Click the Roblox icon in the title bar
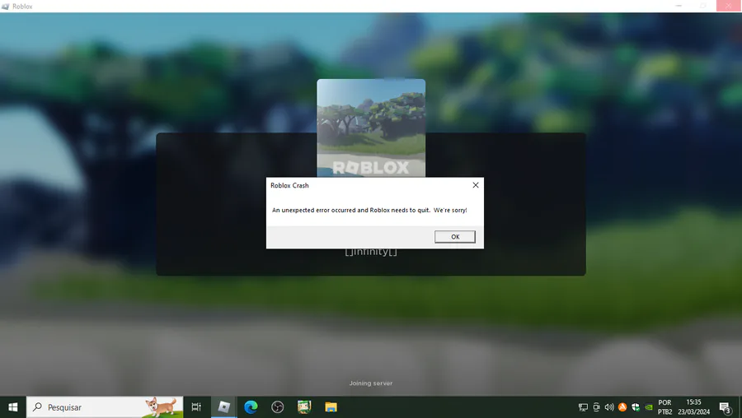The image size is (742, 418). point(5,6)
